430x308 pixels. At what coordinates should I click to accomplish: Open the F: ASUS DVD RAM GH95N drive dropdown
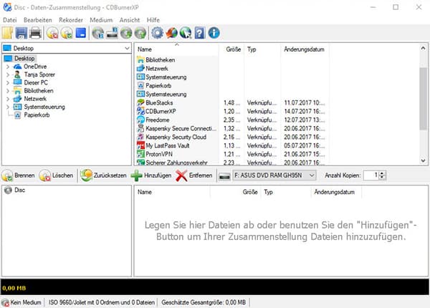point(274,175)
